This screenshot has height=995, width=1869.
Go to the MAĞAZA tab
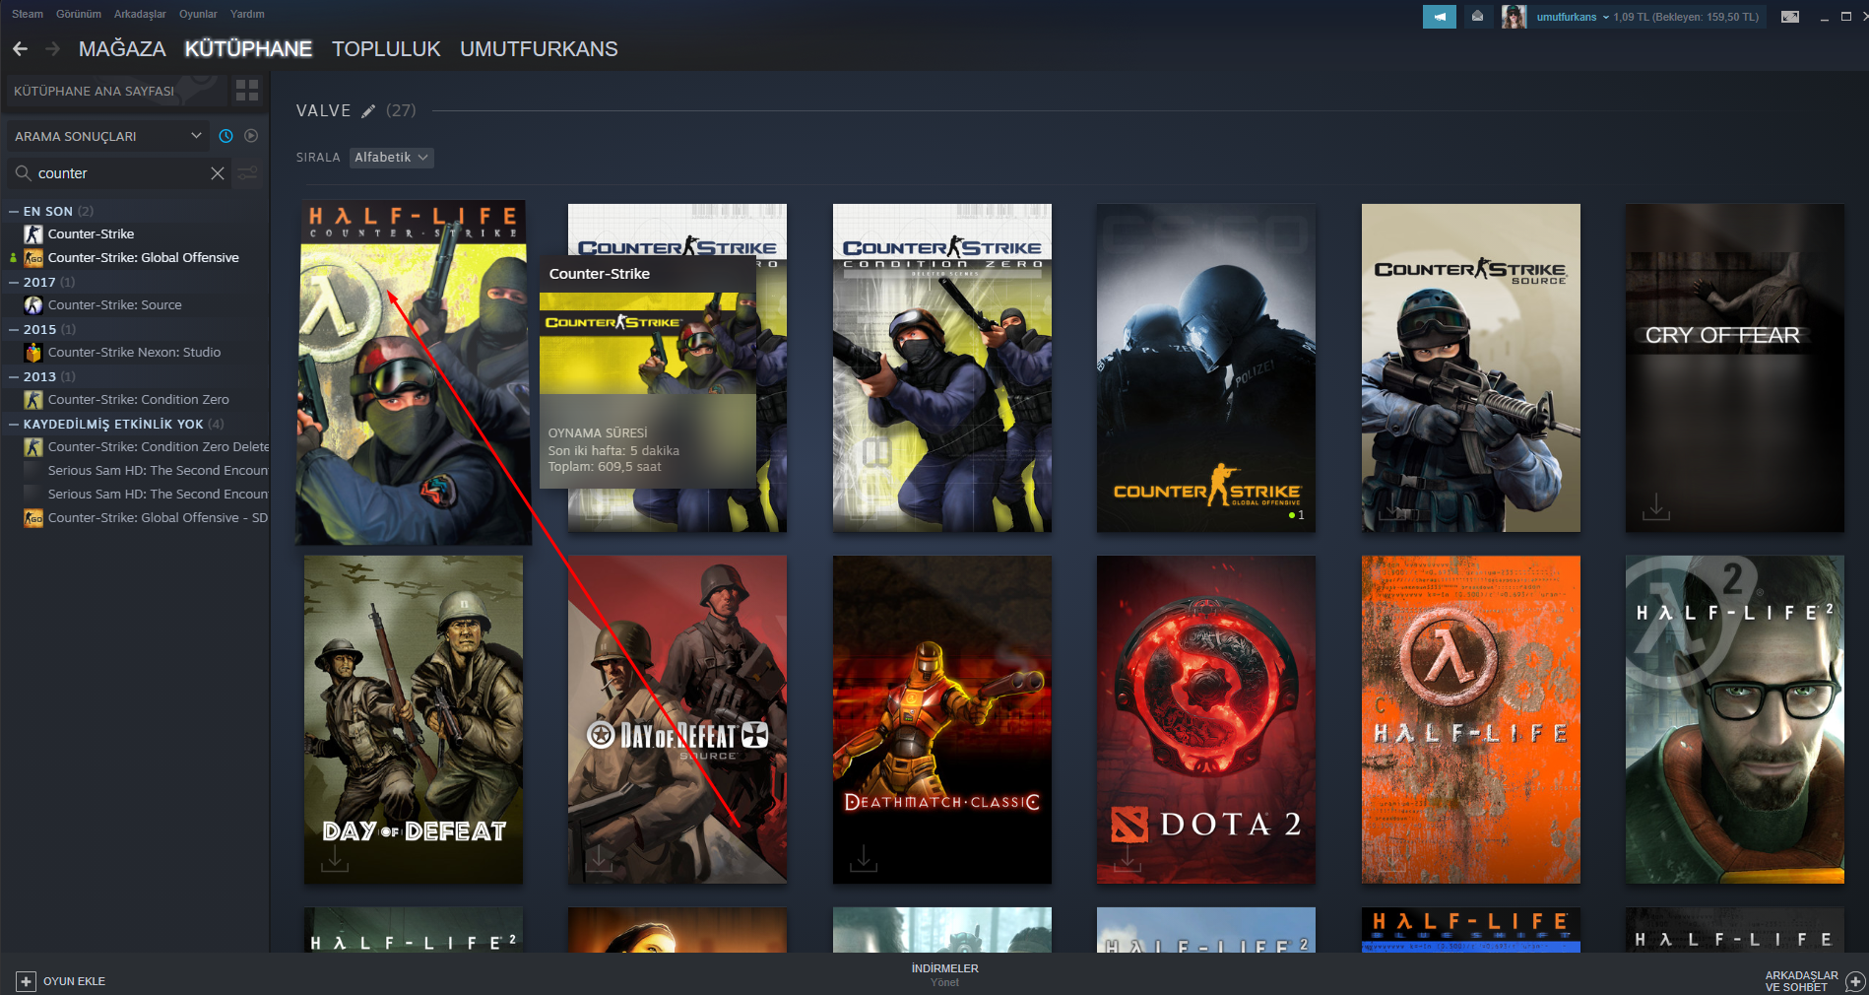(x=122, y=49)
